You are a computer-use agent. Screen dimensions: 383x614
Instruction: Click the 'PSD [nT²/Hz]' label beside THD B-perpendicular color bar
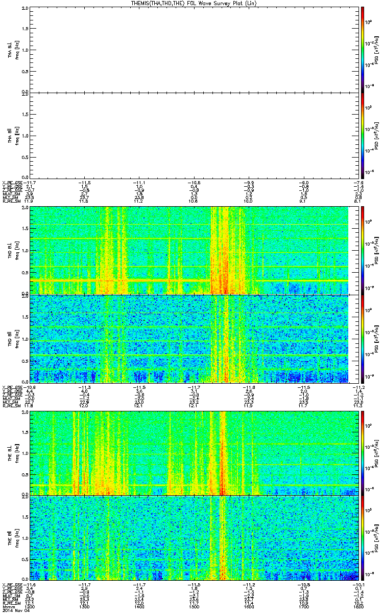(377, 250)
